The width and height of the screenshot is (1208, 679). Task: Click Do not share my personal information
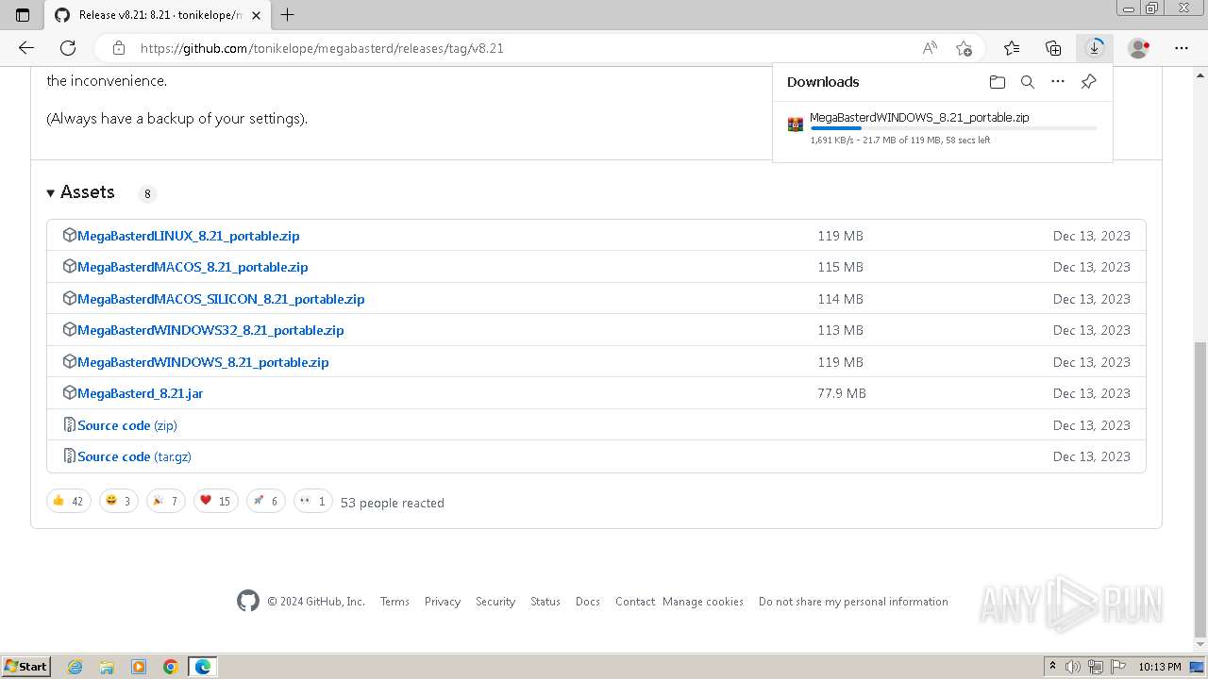853,602
